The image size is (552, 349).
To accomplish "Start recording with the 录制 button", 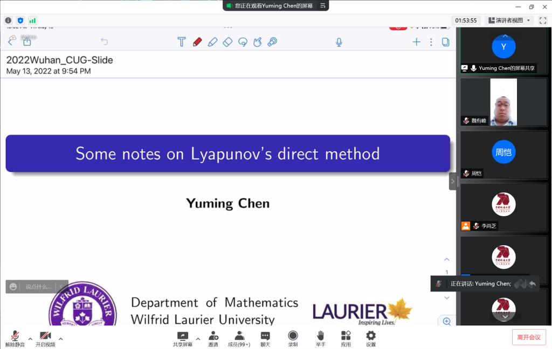I will (x=293, y=337).
